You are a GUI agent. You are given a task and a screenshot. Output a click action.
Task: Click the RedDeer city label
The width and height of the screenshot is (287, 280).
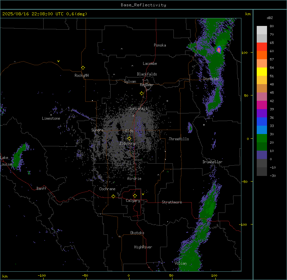point(146,85)
